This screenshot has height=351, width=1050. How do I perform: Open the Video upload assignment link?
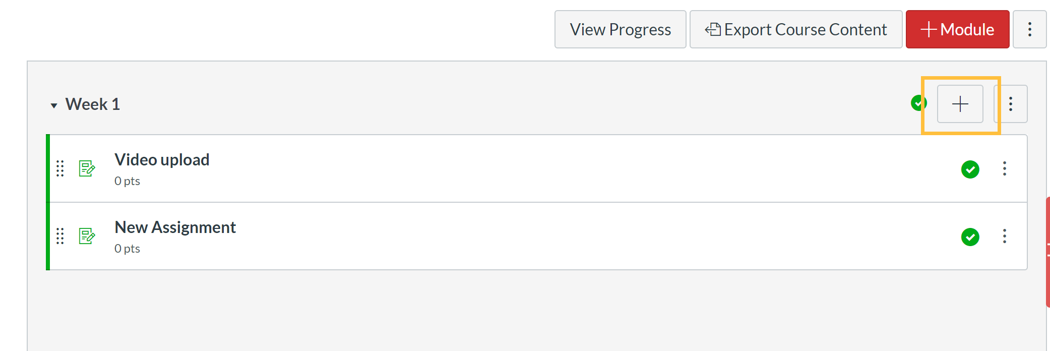tap(162, 160)
